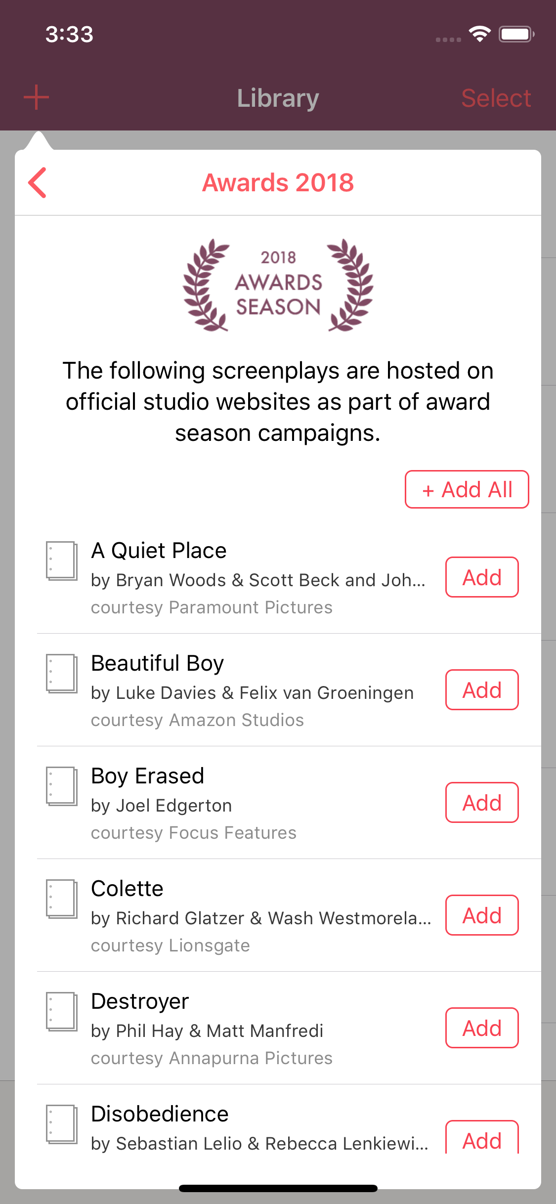Tap the Colette script icon
Screen dimensions: 556x1204
[x=62, y=899]
